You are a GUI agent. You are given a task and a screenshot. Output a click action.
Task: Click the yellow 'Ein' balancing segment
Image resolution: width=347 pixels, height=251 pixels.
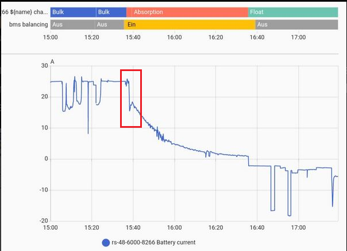tap(190, 25)
